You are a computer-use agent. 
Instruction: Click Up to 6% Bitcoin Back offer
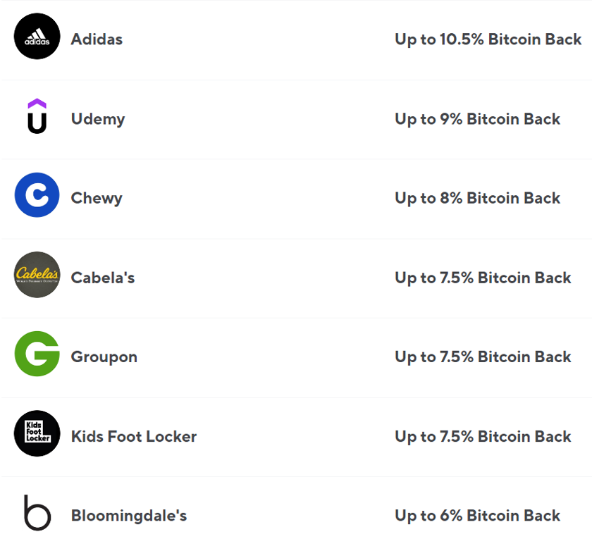click(x=478, y=516)
